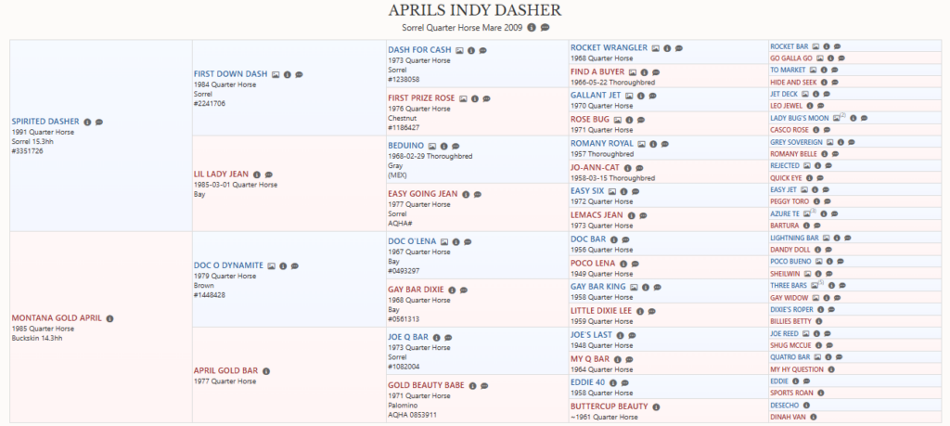Open comment icon next to Gold Beauty Babe

pos(484,385)
